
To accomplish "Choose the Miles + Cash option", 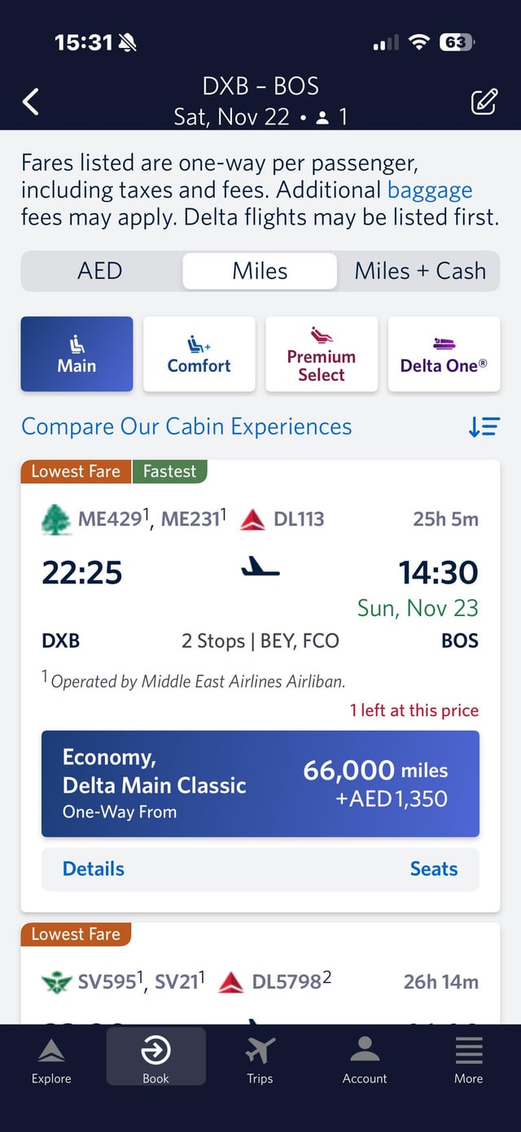I will [x=420, y=271].
